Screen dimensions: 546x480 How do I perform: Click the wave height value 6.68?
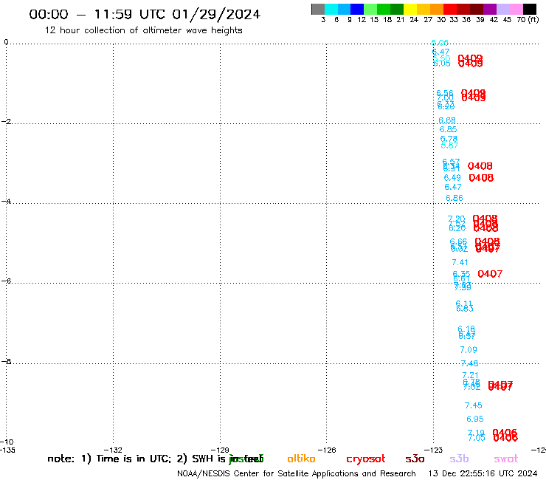(x=447, y=120)
